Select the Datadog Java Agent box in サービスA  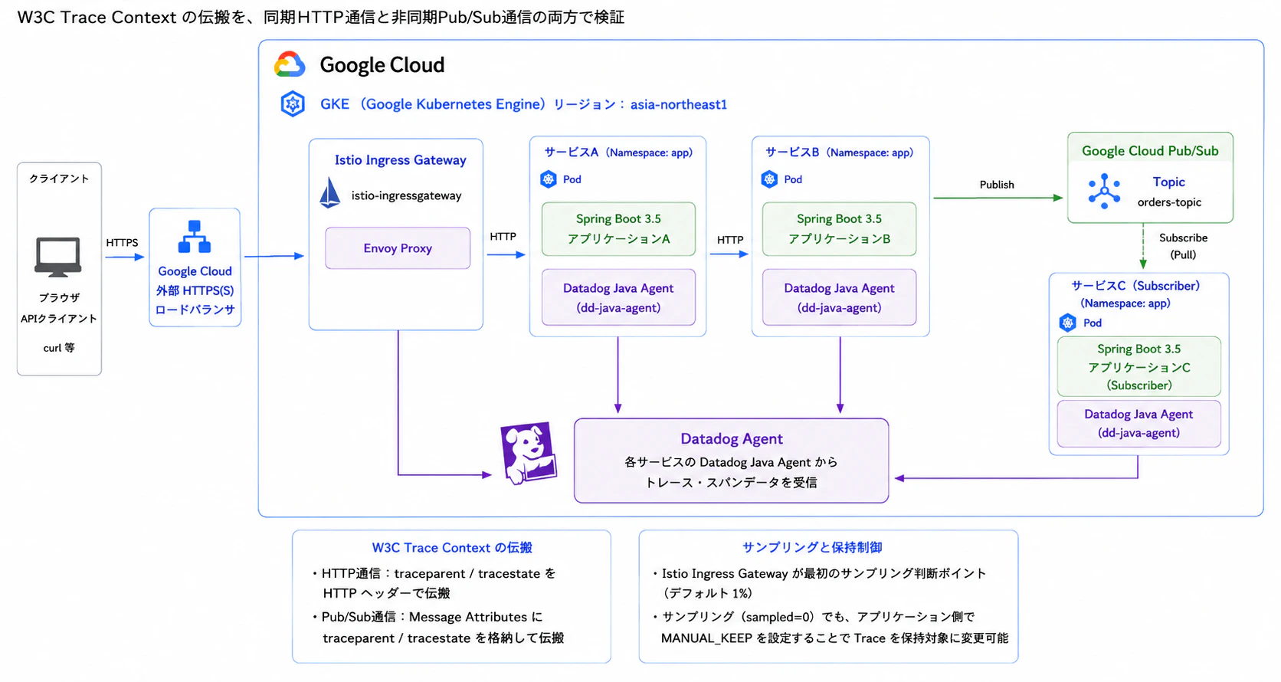coord(618,297)
